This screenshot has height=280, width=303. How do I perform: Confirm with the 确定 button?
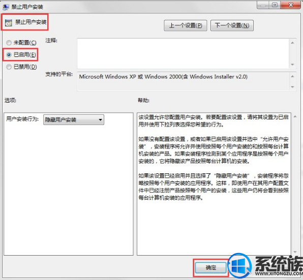coord(210,267)
